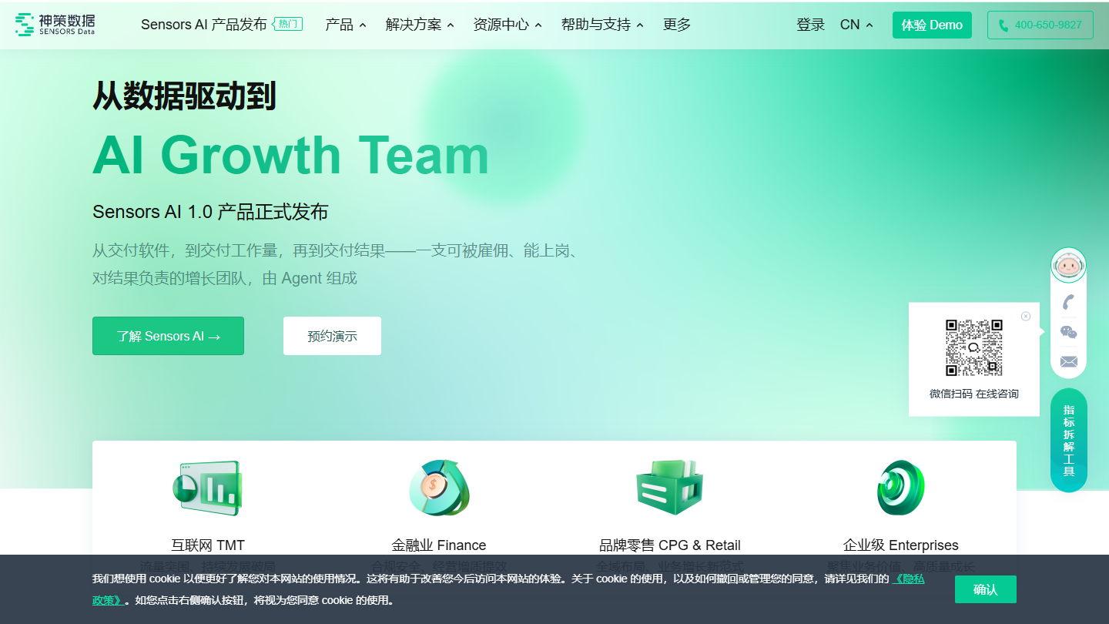The width and height of the screenshot is (1109, 624).
Task: Click 了解 Sensors AI button
Action: 168,336
